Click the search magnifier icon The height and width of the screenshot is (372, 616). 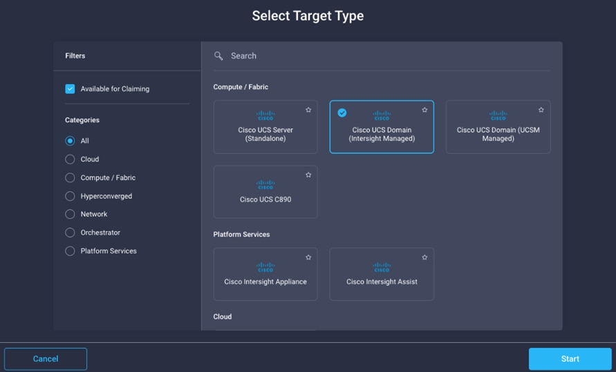point(218,56)
